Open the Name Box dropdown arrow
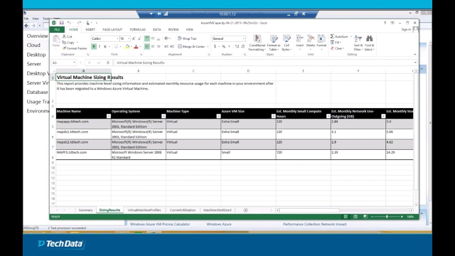Screen dimensions: 455x256 point(74,63)
